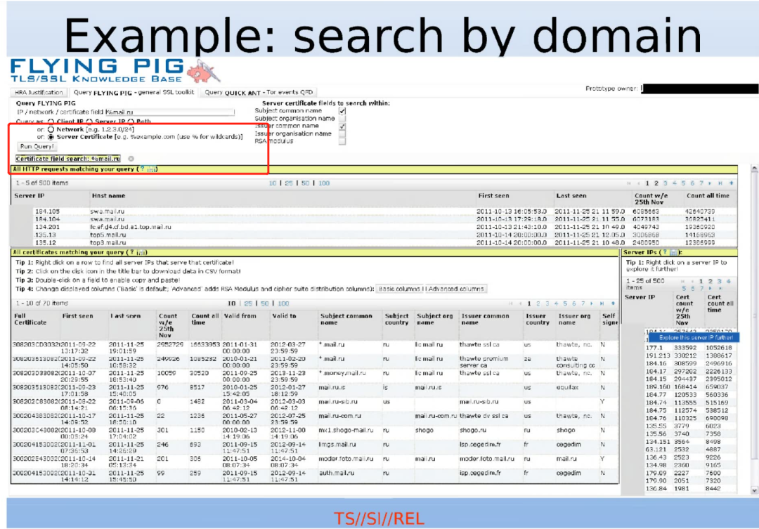Switch to Basic columns view
The height and width of the screenshot is (529, 759).
click(x=399, y=289)
